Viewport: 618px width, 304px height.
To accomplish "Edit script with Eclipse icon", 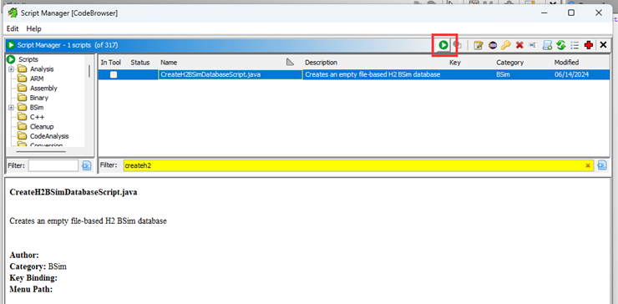I will 492,45.
